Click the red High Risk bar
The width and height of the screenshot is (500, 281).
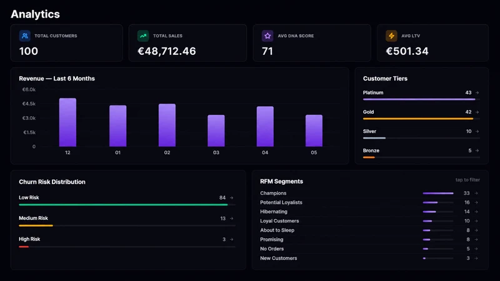[24, 247]
